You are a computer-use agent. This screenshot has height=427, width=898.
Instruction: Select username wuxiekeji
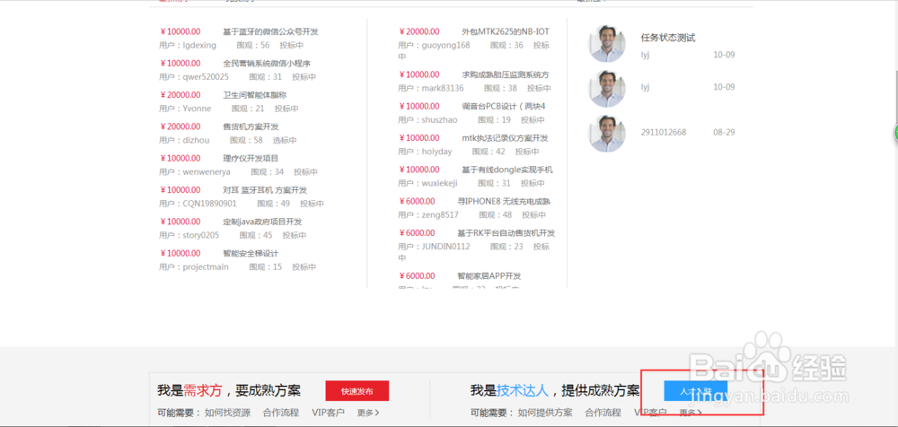[x=439, y=183]
